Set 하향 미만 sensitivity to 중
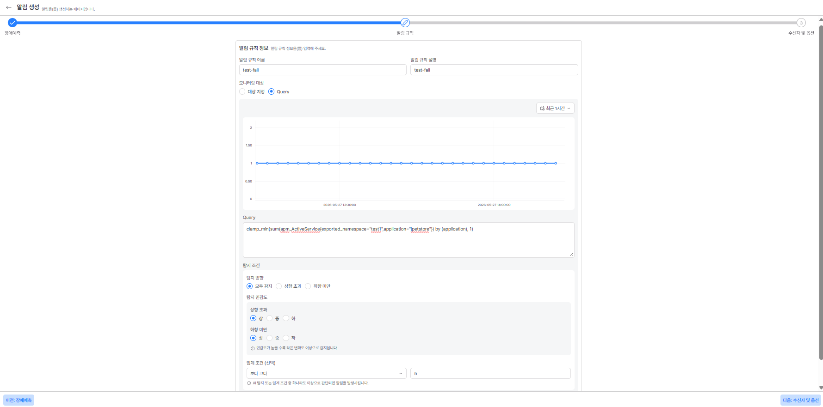Viewport: 823px width, 407px height. pos(270,338)
